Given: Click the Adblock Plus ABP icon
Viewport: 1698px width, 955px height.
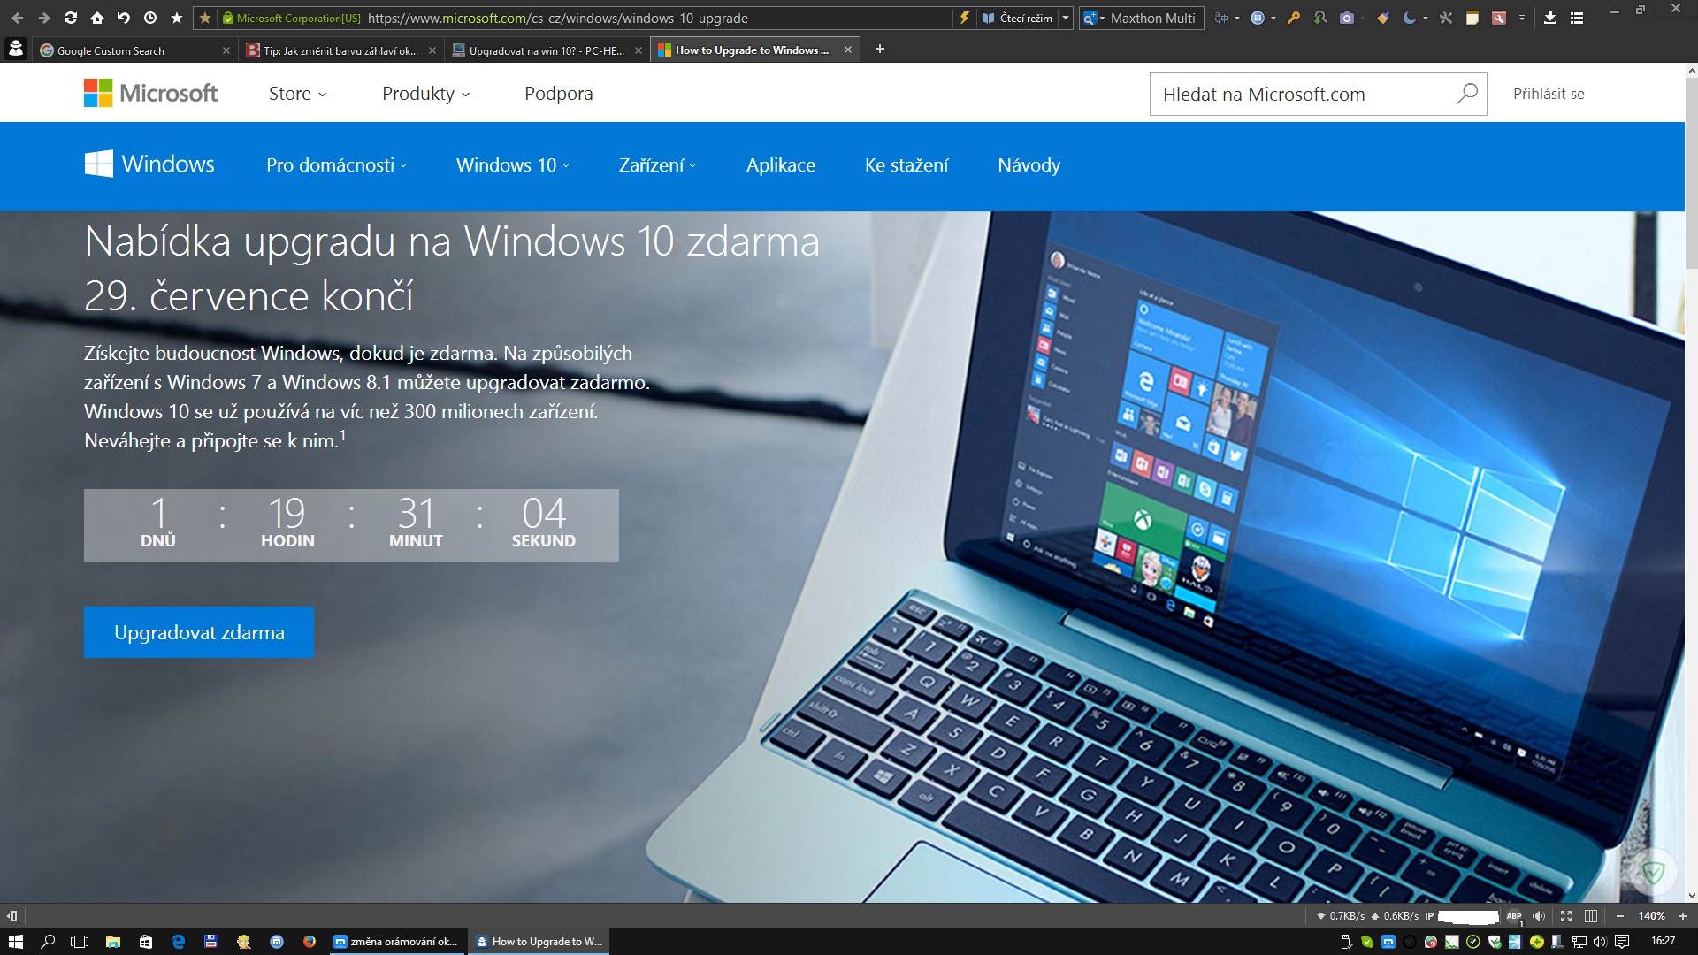Looking at the screenshot, I should pos(1514,916).
